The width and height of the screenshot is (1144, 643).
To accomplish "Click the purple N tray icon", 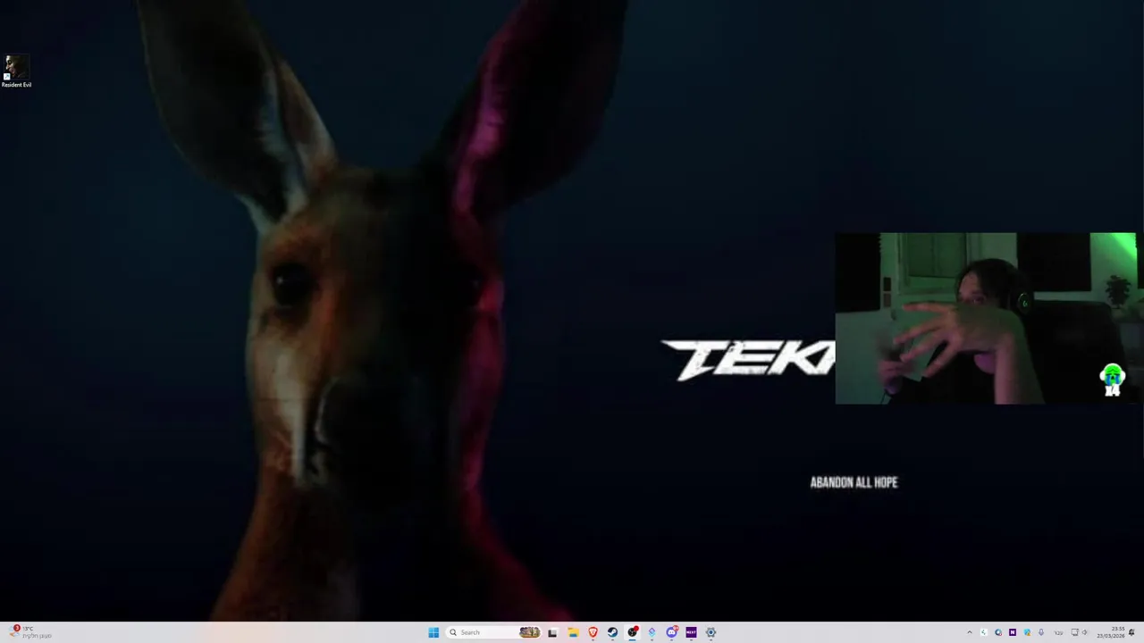I will pos(1013,632).
